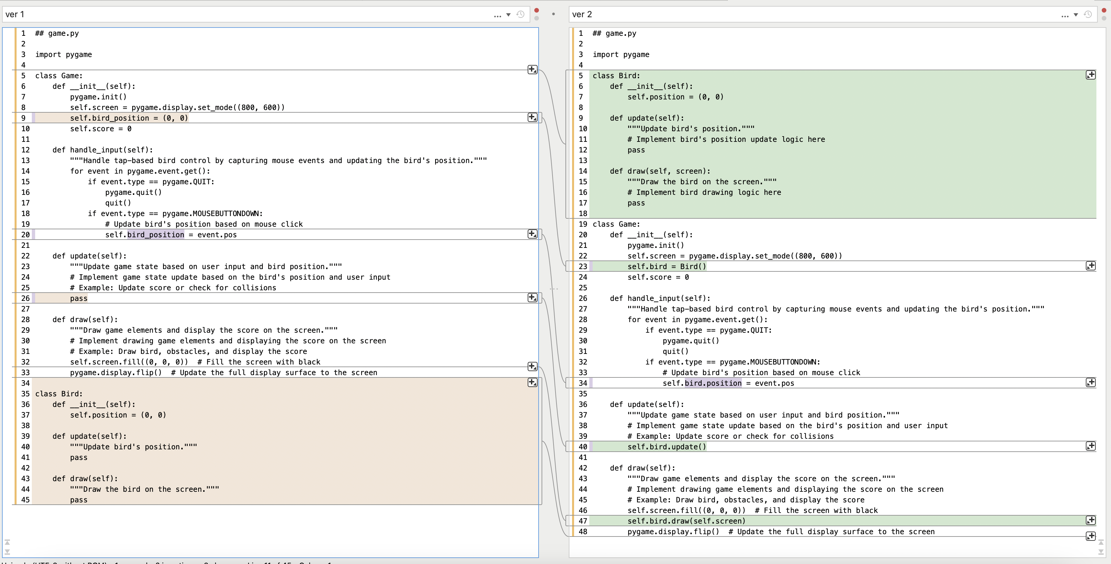
Task: Click right pane '# Implement bird drawing logic here'
Action: 704,192
